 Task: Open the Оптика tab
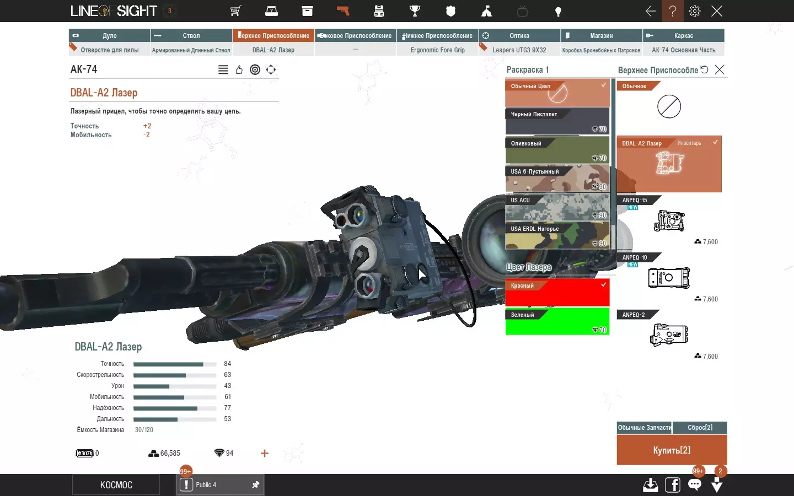coord(519,36)
